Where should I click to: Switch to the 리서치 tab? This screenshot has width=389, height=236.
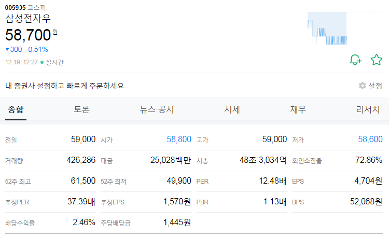[368, 109]
